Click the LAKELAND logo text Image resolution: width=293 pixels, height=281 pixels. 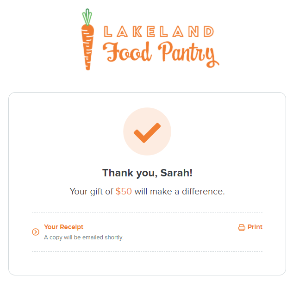click(x=159, y=31)
